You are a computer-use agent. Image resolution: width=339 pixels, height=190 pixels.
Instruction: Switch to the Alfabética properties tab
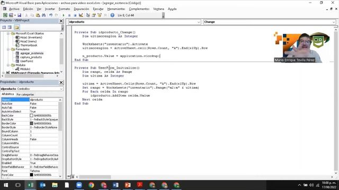[x=8, y=94]
